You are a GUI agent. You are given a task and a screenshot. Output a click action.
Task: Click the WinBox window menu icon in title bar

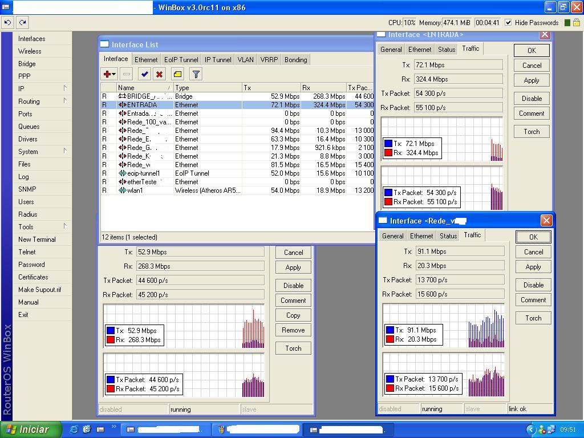[6, 7]
